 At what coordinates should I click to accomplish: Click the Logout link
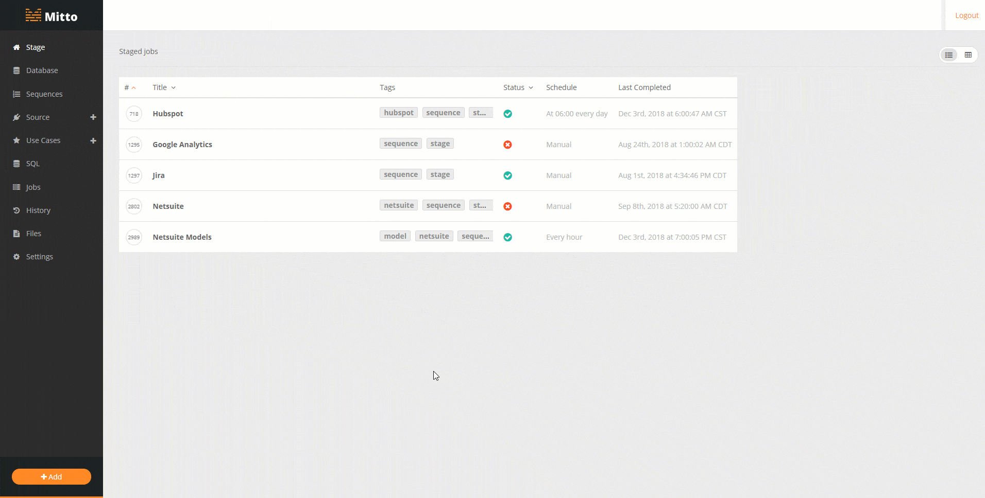coord(966,15)
